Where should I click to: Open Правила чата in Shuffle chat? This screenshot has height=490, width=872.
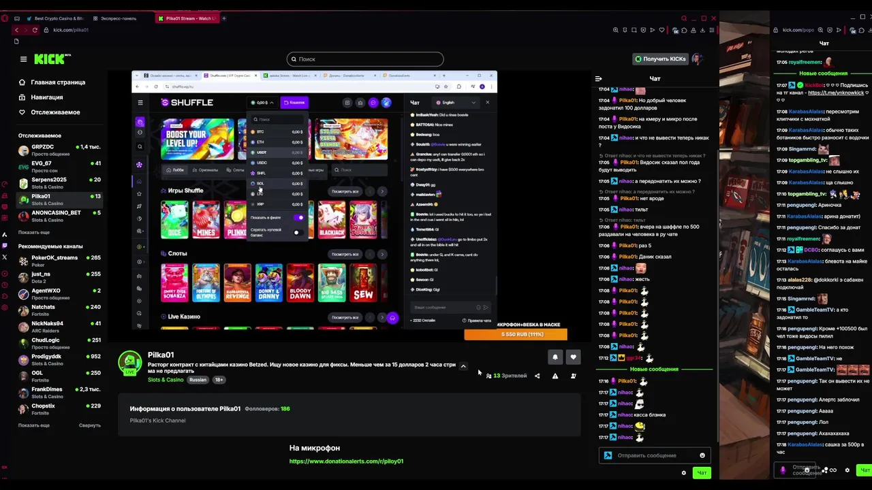477,321
